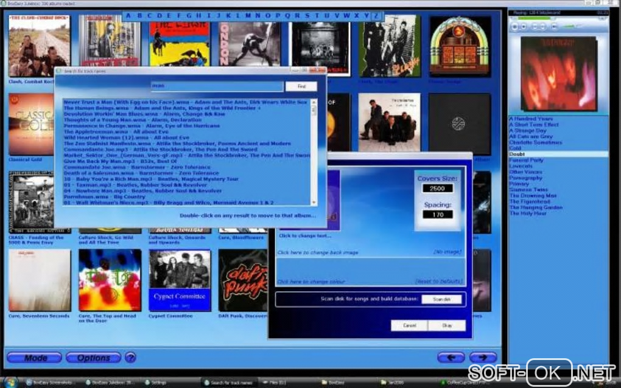Screen dimensions: 621x388
Task: Click the search text field containing 'man'
Action: pyautogui.click(x=217, y=86)
